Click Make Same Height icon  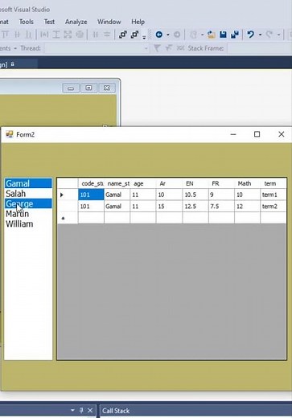pyautogui.click(x=56, y=35)
